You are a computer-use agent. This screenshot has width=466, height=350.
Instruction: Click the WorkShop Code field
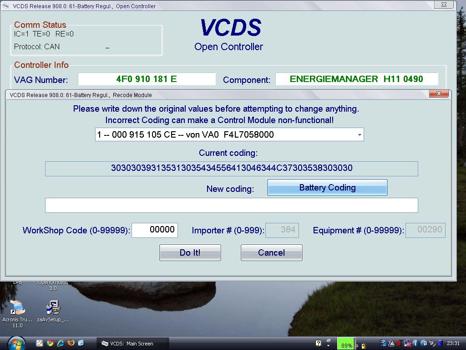pyautogui.click(x=155, y=230)
